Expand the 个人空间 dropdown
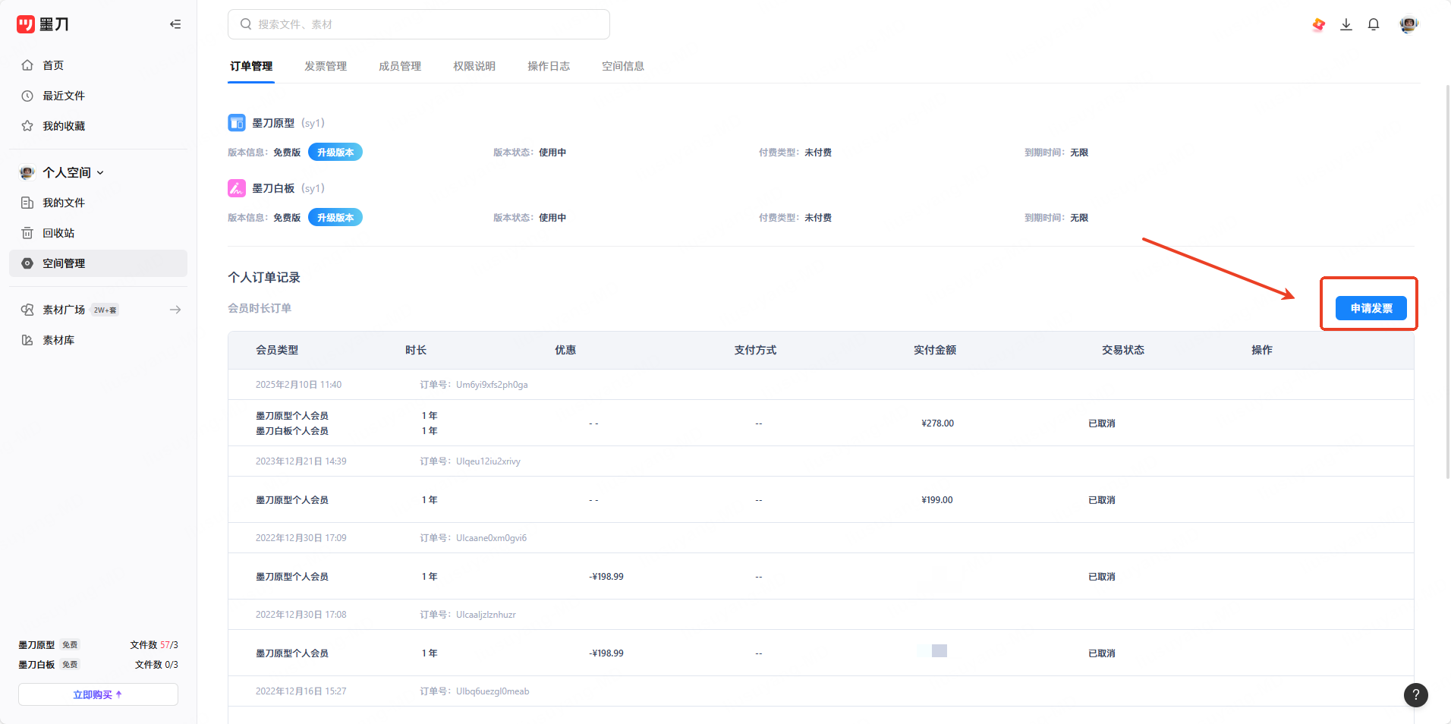This screenshot has height=724, width=1451. click(74, 172)
